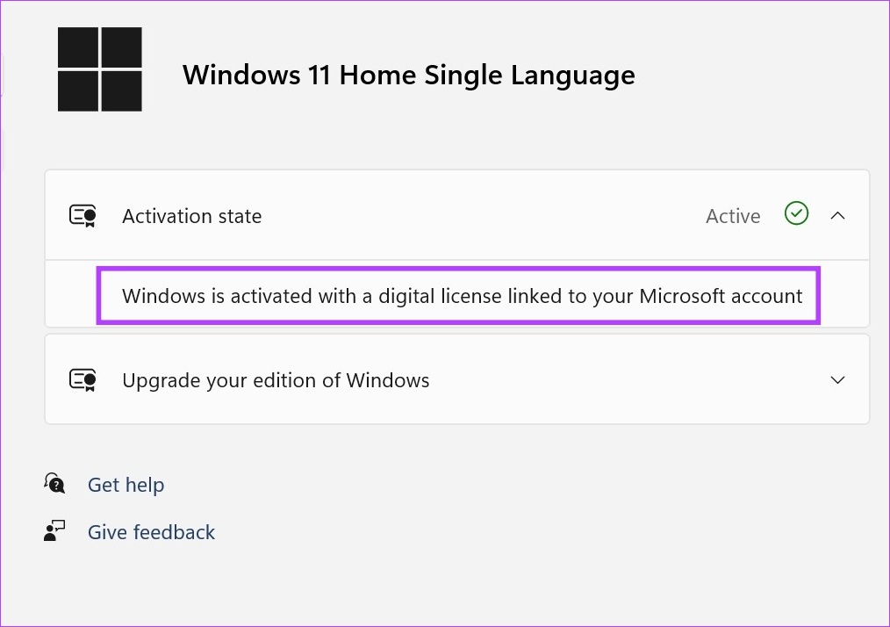
Task: Open the Get help link
Action: coord(126,485)
